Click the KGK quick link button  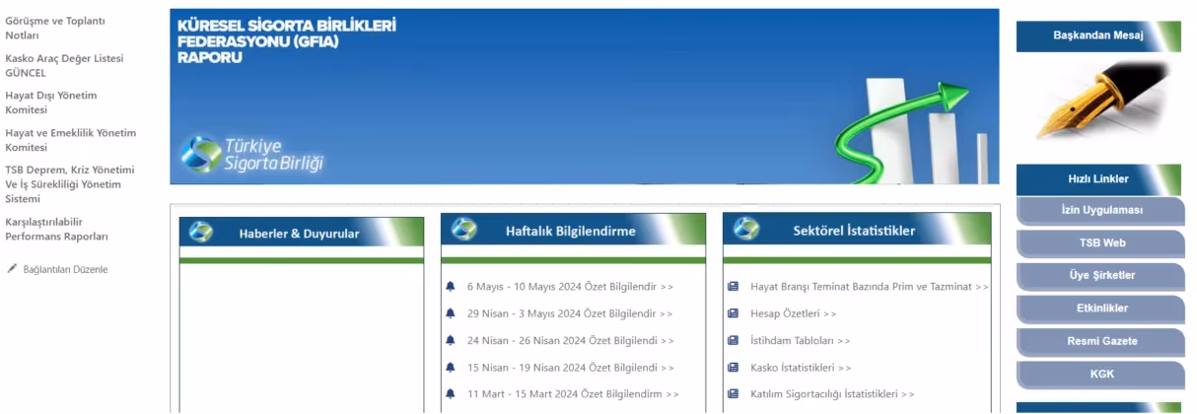point(1100,375)
